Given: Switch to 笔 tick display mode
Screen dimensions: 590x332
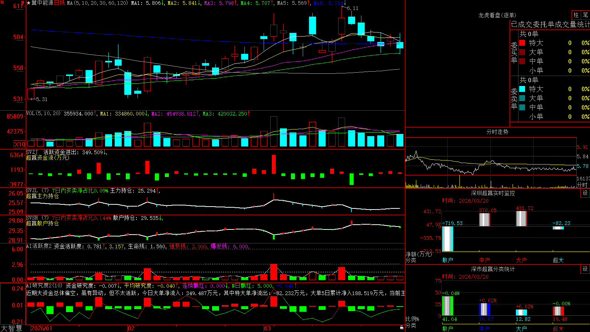Looking at the screenshot, I should tap(585, 15).
